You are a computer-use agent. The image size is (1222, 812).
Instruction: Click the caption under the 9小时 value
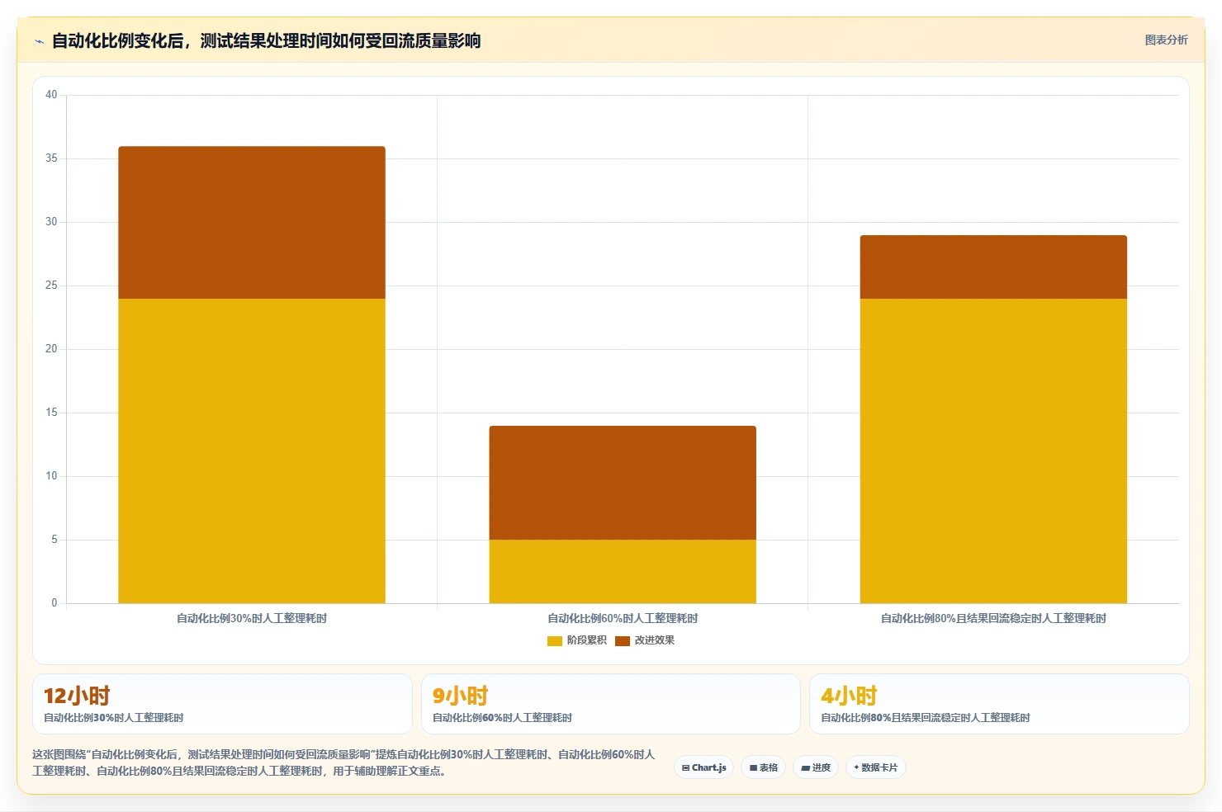click(x=502, y=718)
